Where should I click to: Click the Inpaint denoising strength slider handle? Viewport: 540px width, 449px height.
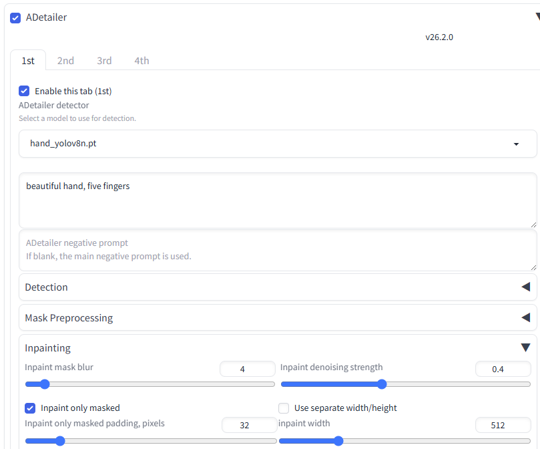point(382,384)
